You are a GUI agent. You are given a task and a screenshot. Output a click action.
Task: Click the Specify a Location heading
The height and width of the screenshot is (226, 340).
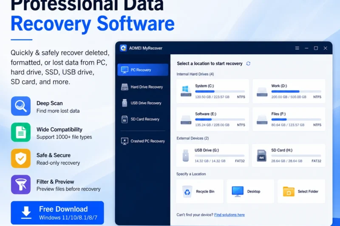(191, 174)
